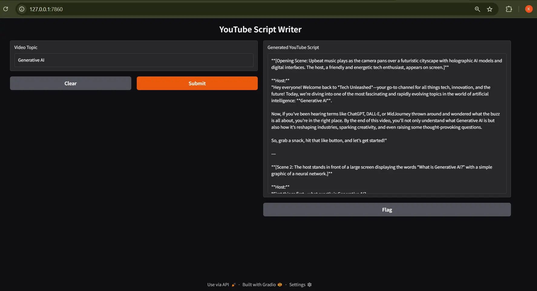The width and height of the screenshot is (537, 291).
Task: Click the Generated YouTube Script label
Action: coord(293,47)
